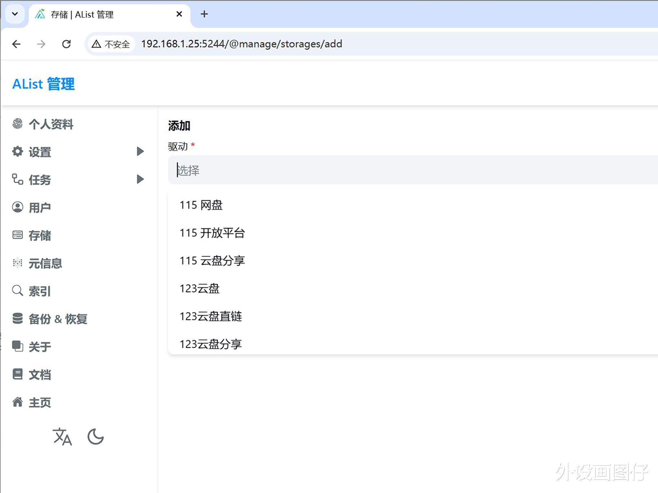Screen dimensions: 658x493
Task: Click the fingerprint icon beside 个人资料
Action: pos(17,124)
